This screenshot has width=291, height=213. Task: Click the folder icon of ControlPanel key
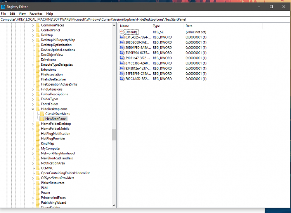click(x=38, y=30)
